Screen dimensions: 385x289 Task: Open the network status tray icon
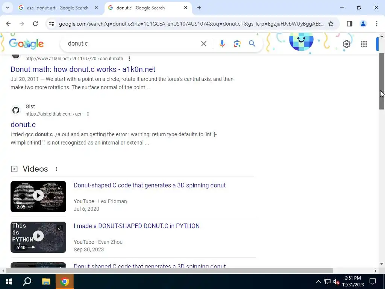click(x=327, y=281)
